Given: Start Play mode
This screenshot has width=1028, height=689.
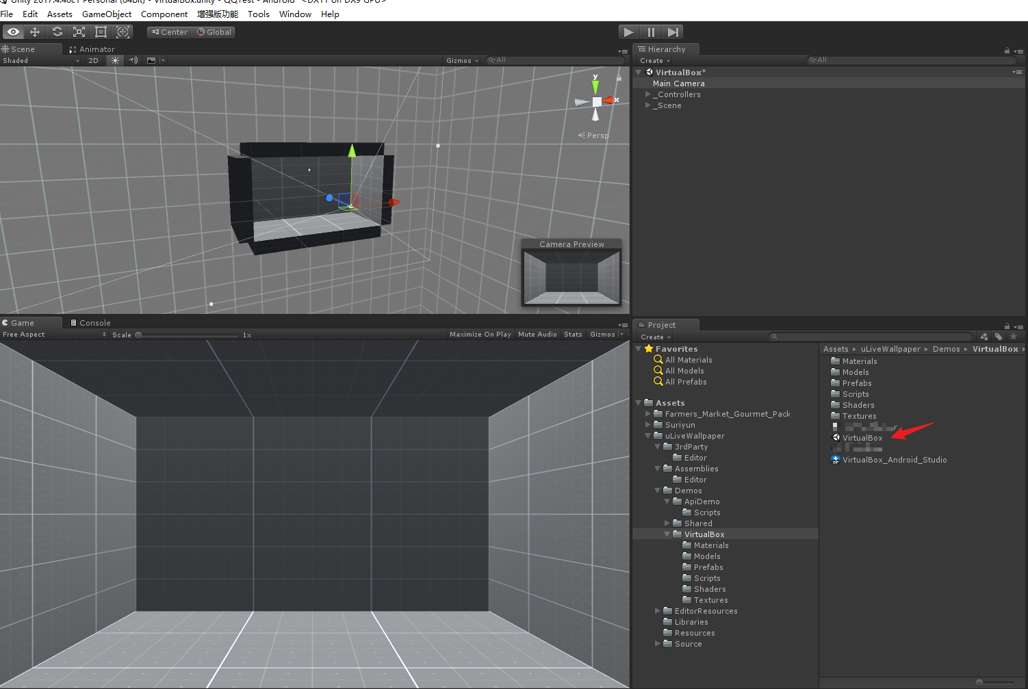Looking at the screenshot, I should pos(628,32).
